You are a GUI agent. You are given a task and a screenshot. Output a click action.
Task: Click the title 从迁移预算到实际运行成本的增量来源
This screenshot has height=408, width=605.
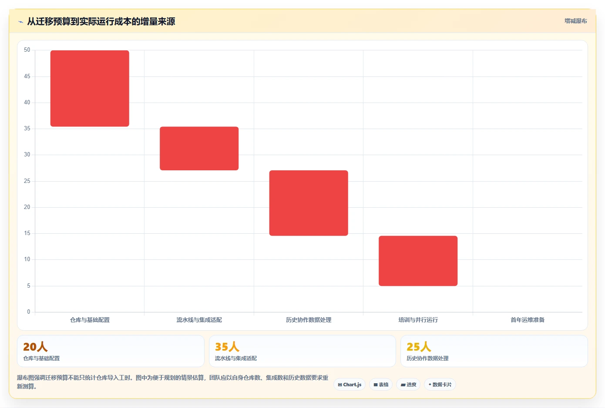pyautogui.click(x=101, y=22)
